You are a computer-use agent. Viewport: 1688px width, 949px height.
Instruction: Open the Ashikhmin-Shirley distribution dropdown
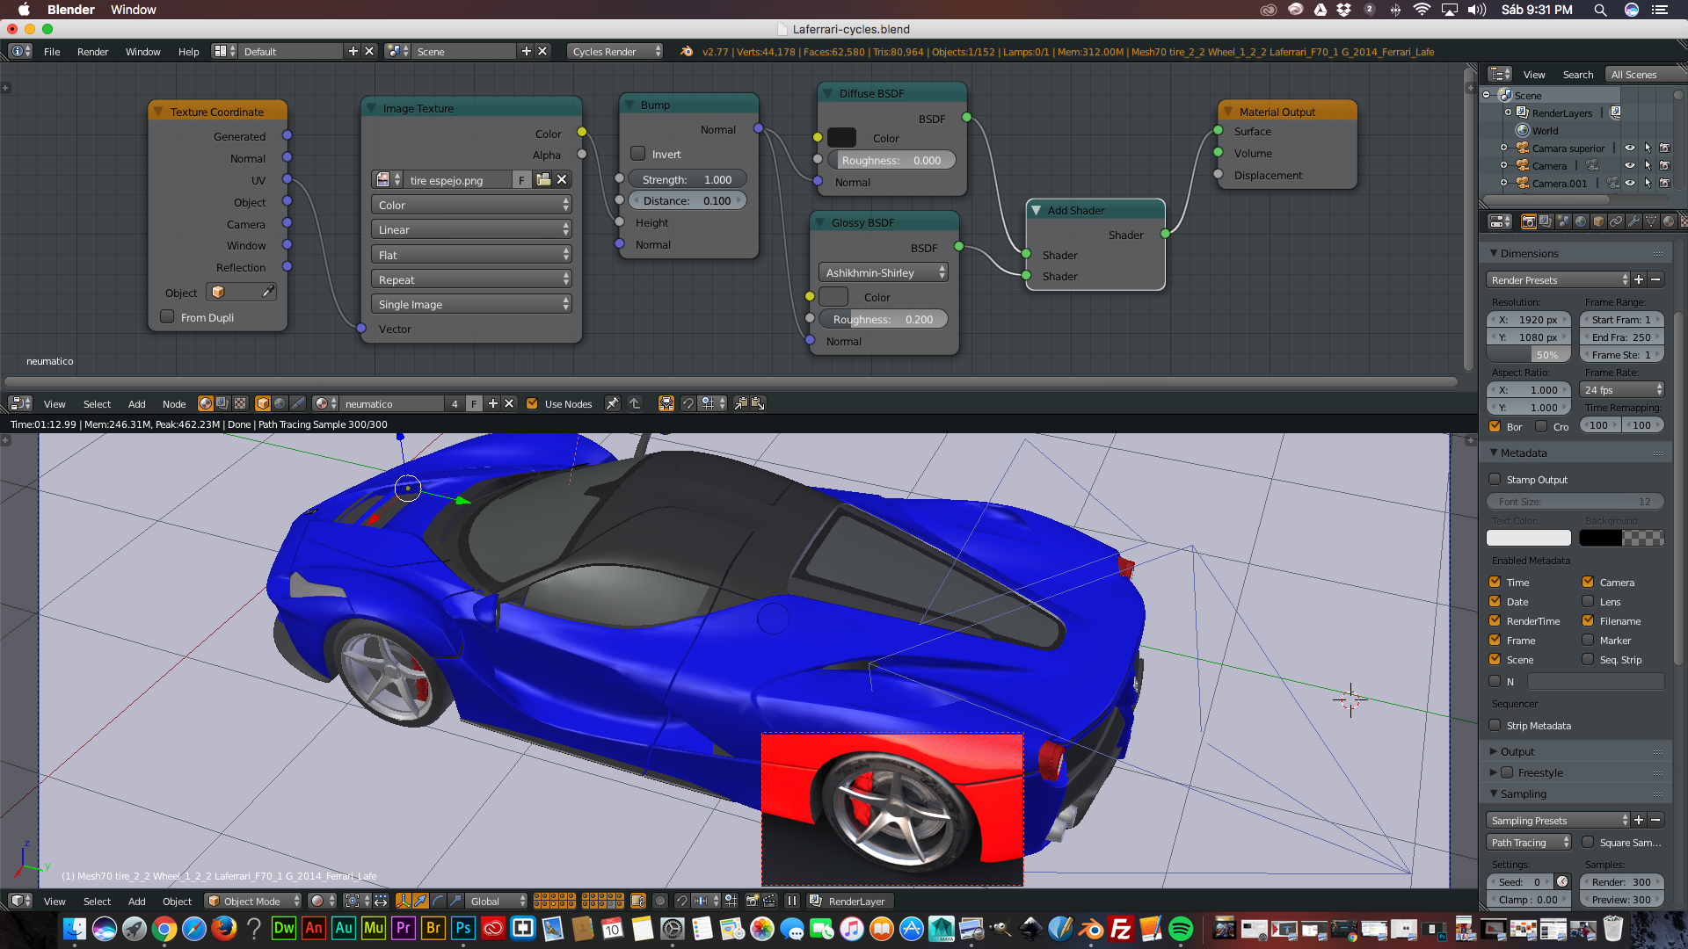tap(884, 273)
